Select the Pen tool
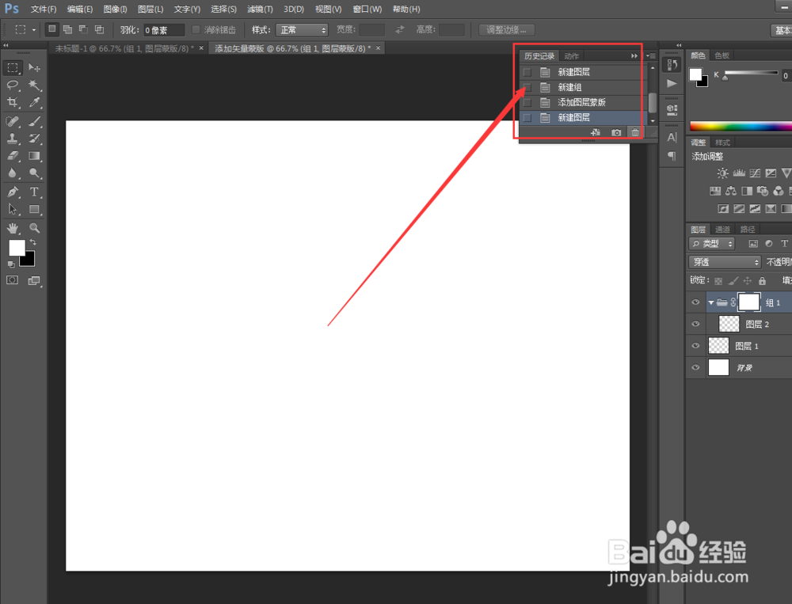The height and width of the screenshot is (604, 792). click(x=13, y=192)
